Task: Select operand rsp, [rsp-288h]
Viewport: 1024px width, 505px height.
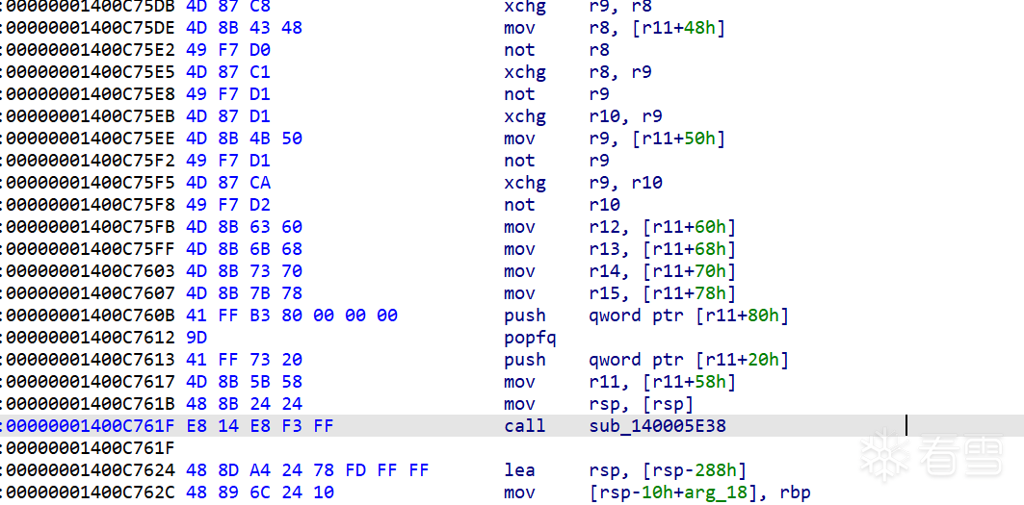Action: pos(668,469)
